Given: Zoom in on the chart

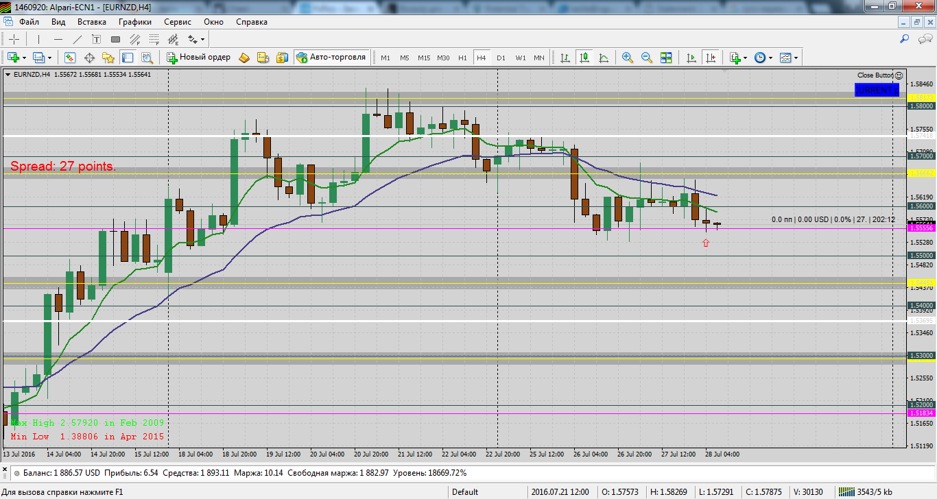Looking at the screenshot, I should tap(628, 58).
